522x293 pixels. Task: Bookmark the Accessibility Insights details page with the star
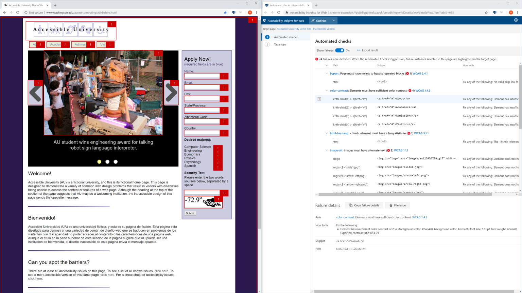[x=486, y=13]
